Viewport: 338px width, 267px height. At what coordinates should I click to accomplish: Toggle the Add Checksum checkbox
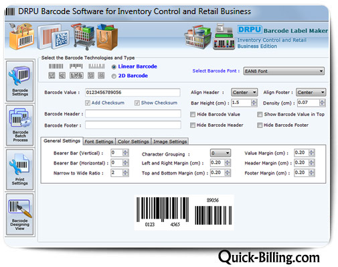pos(88,103)
